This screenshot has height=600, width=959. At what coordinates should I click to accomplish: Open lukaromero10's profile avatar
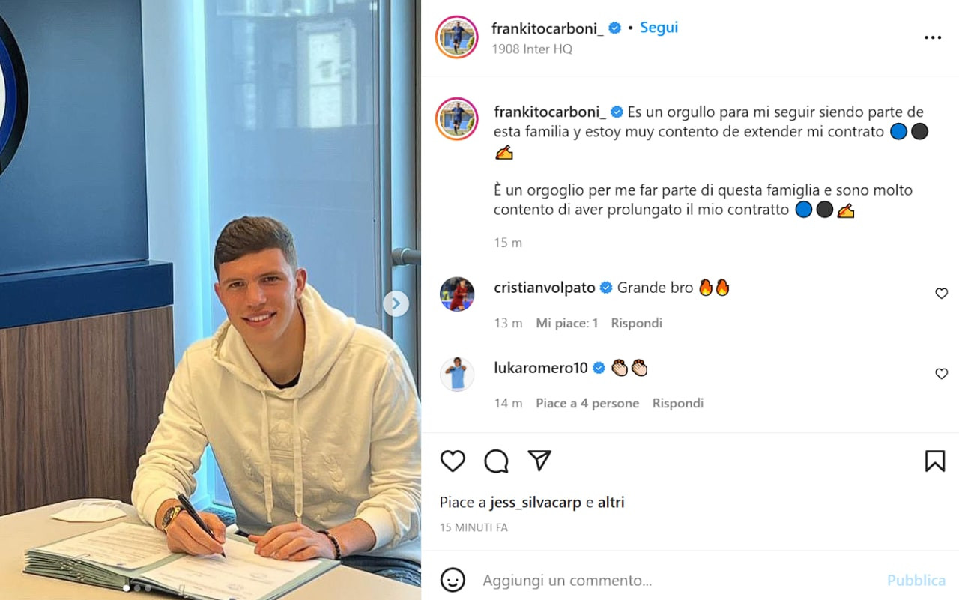[x=457, y=374]
